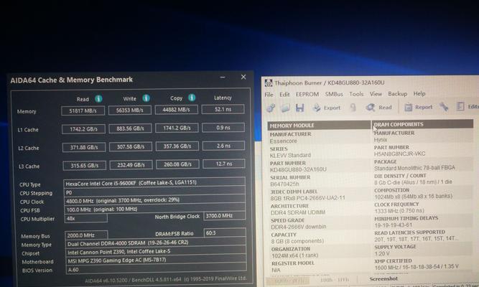Open the File menu in Thaiphoon Burner
This screenshot has width=479, height=287.
[269, 95]
